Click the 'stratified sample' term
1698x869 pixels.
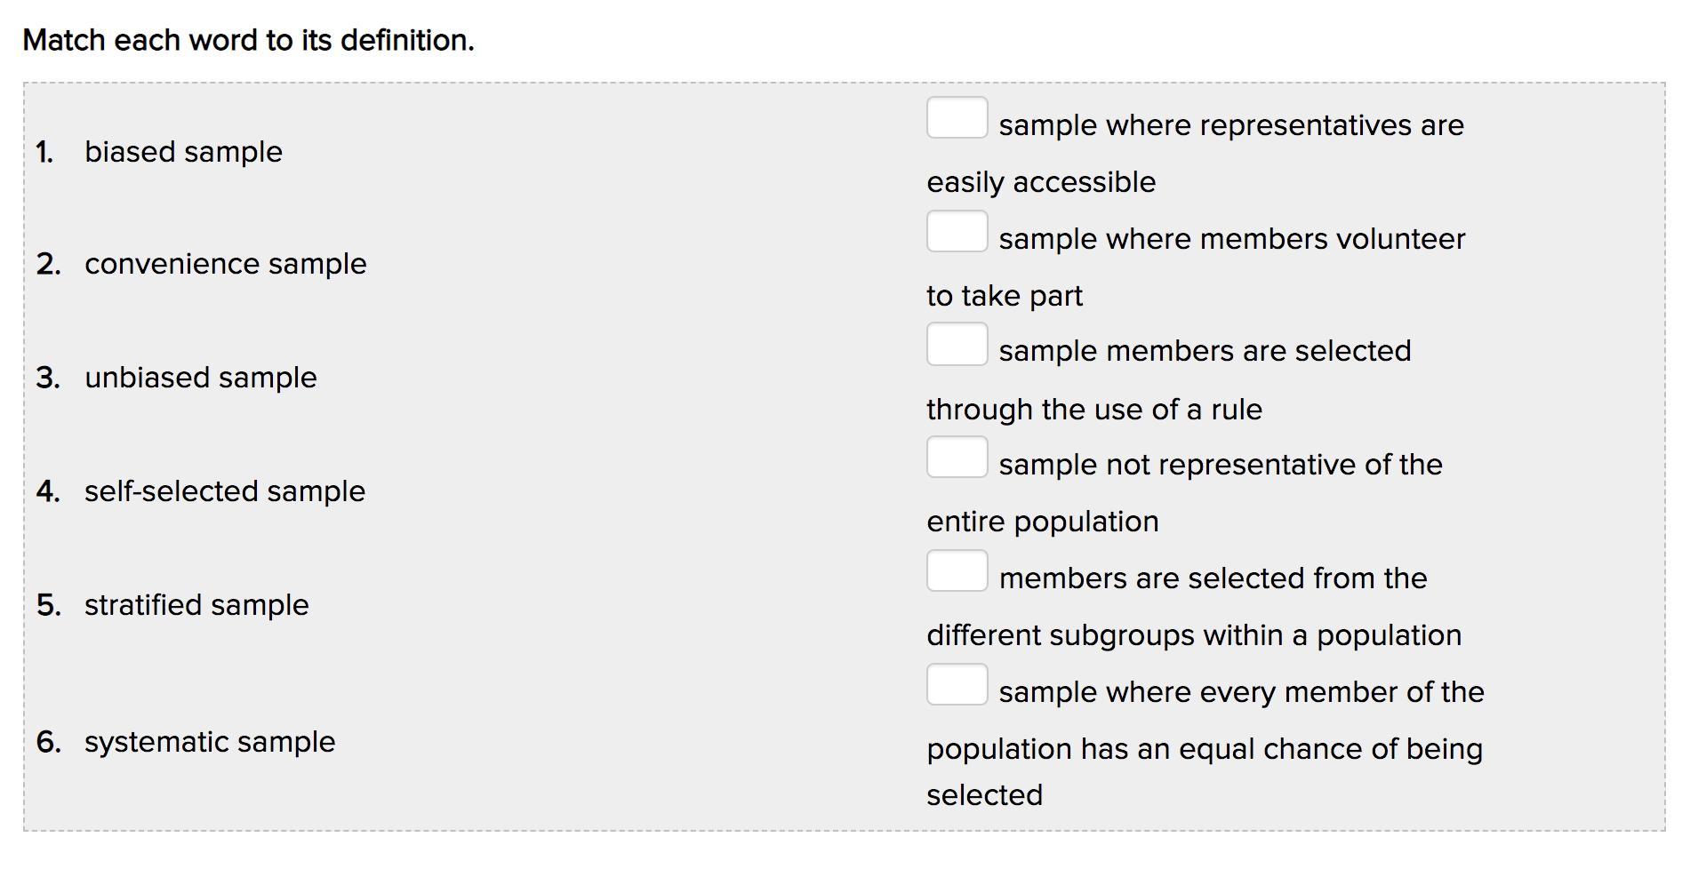point(196,605)
